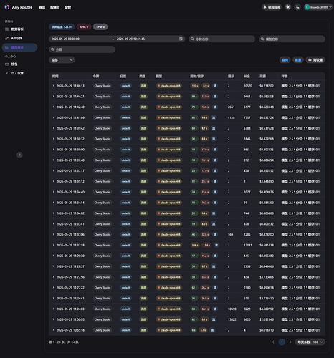
Task: Click the cost value $0.718702
Action: pos(267,86)
